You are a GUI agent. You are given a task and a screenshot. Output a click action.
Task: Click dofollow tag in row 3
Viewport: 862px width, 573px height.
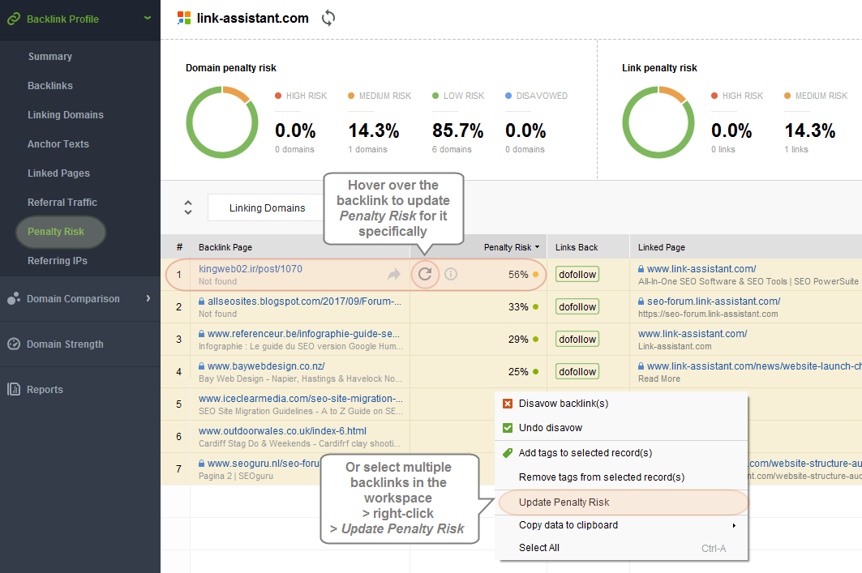[x=577, y=339]
